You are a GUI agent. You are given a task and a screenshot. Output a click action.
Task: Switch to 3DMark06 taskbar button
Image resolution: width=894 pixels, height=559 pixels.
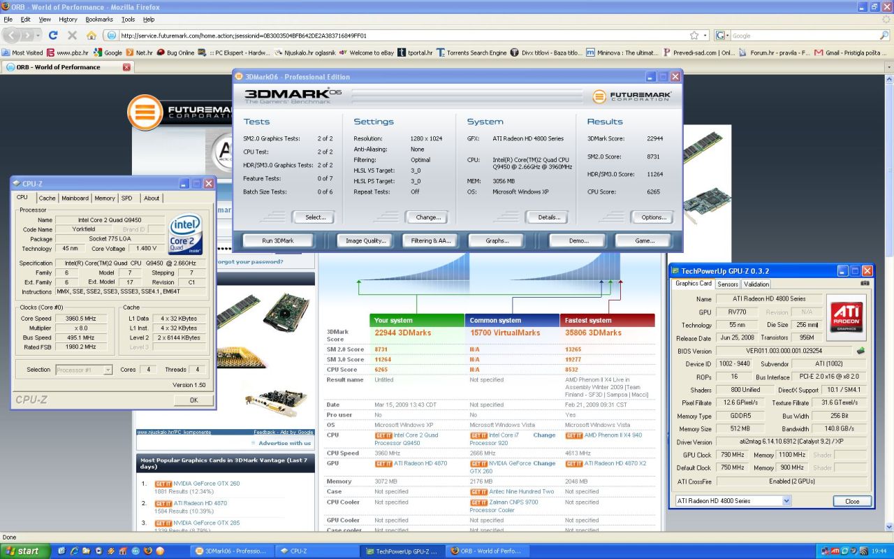(231, 551)
